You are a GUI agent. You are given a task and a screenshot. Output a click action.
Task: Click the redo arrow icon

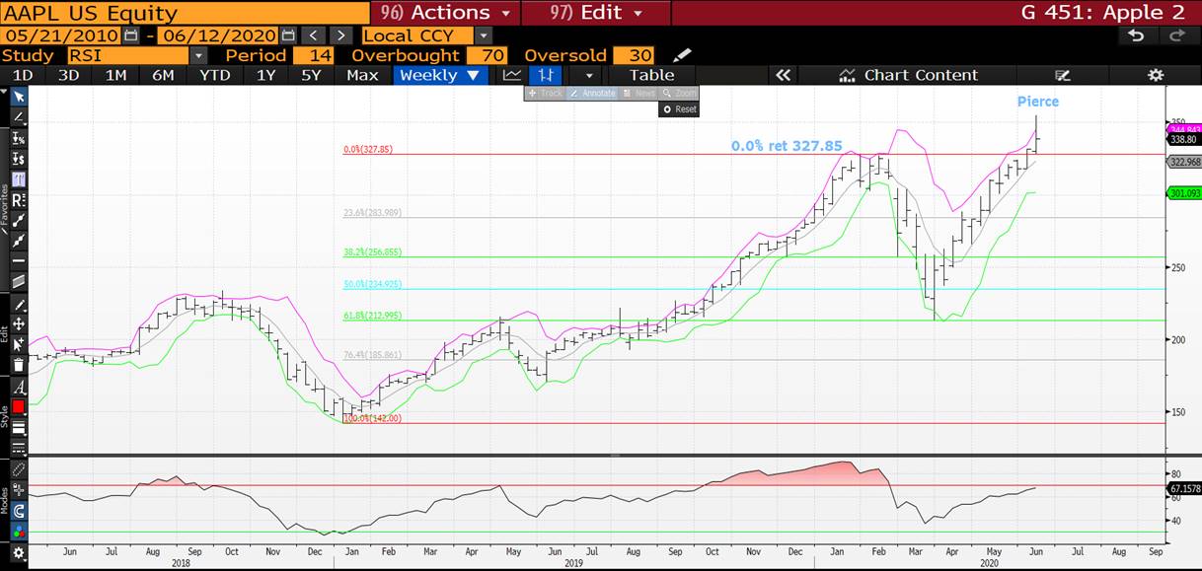point(1175,36)
